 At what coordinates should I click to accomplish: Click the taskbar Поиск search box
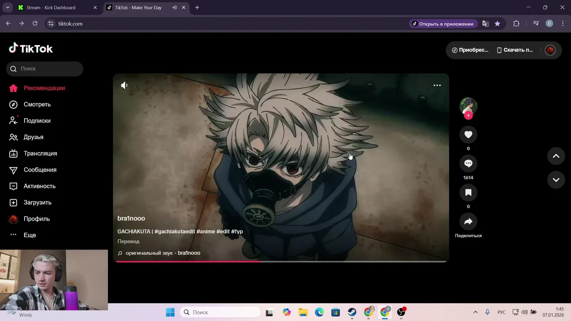[220, 312]
